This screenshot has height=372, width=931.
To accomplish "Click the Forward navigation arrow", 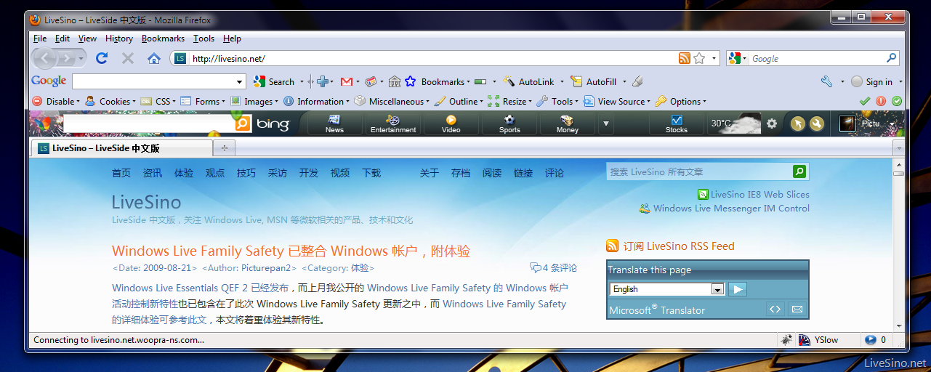I will pyautogui.click(x=66, y=58).
